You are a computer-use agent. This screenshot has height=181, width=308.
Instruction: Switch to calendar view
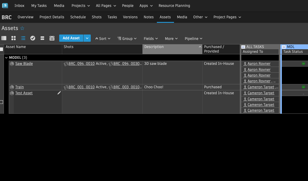[x=52, y=38]
